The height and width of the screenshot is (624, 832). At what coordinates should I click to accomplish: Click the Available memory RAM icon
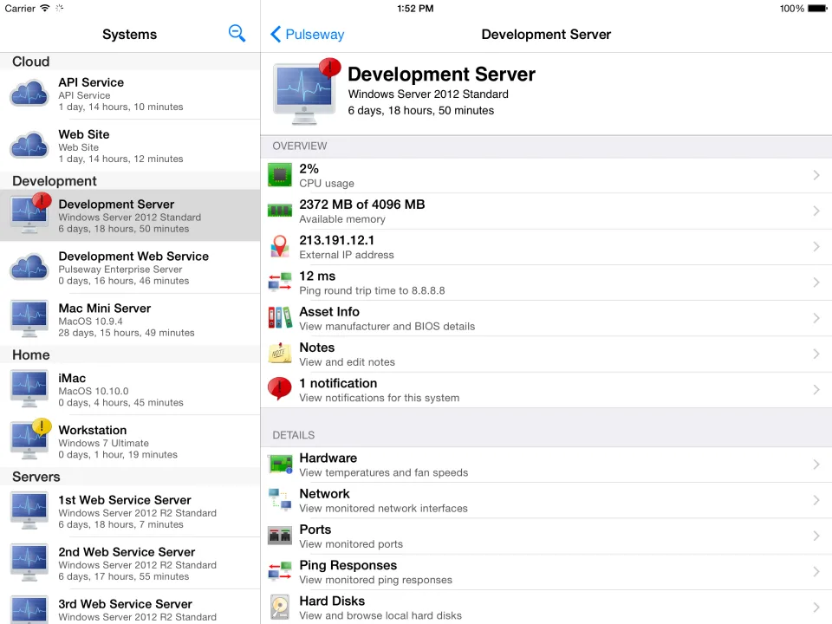point(280,211)
